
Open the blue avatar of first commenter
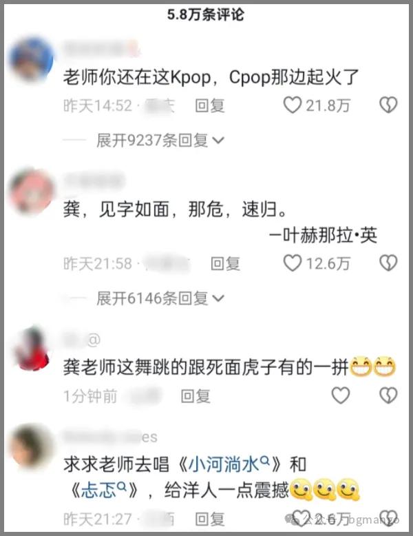click(31, 59)
